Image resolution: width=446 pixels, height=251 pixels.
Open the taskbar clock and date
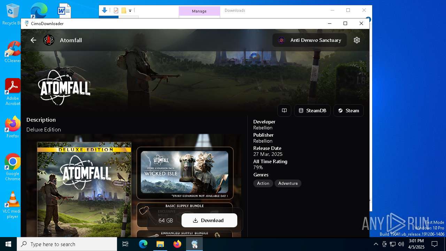tap(416, 244)
